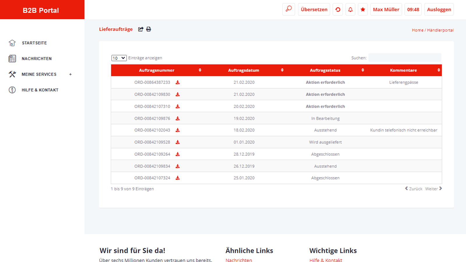Download order ORD-00842102043
Image resolution: width=466 pixels, height=262 pixels.
click(178, 130)
